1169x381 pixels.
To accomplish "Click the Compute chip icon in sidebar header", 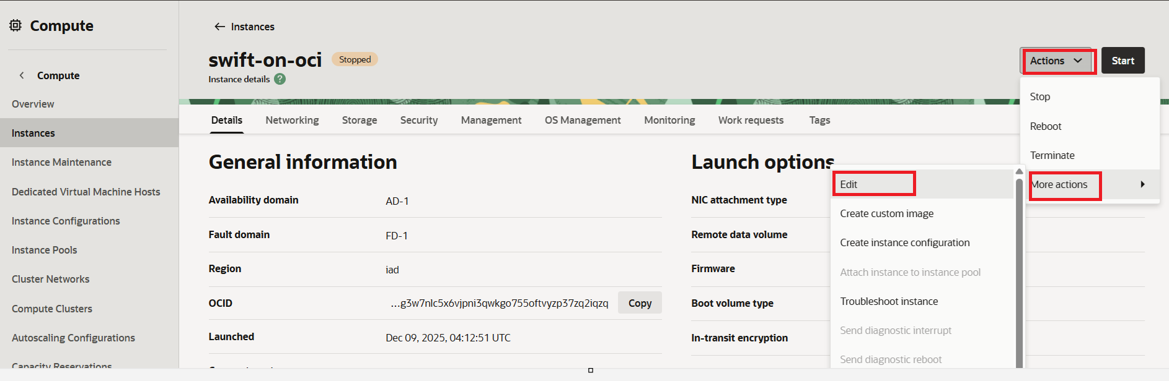I will tap(15, 25).
